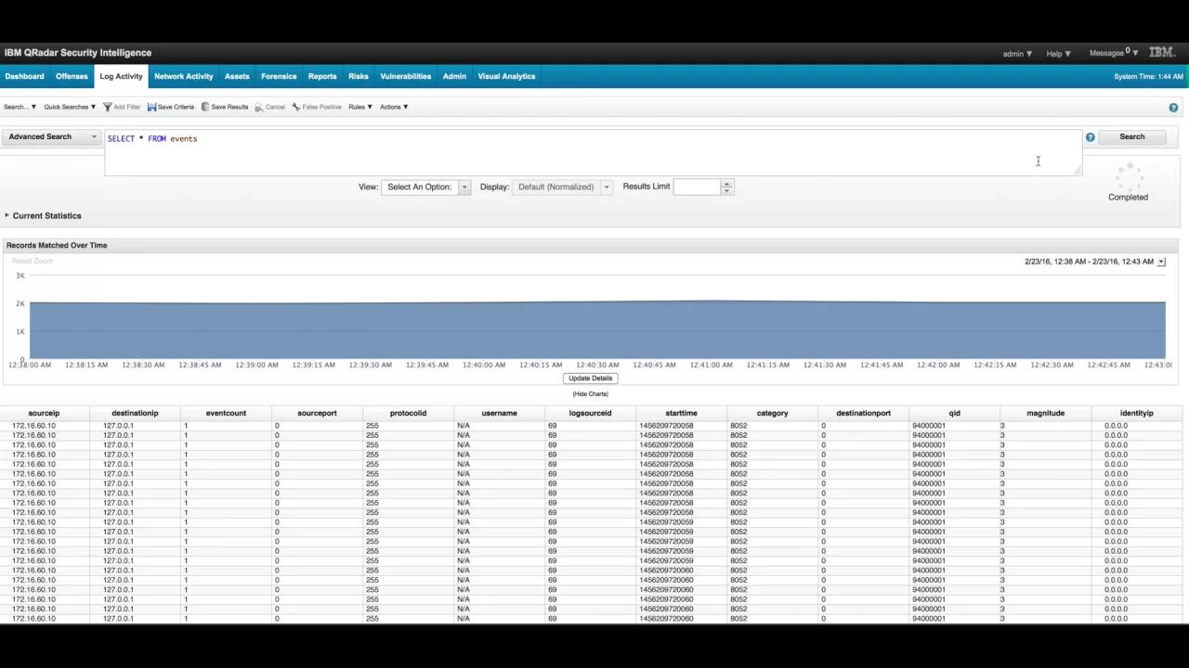The height and width of the screenshot is (668, 1189).
Task: Select the Log Activity tab
Action: (x=121, y=76)
